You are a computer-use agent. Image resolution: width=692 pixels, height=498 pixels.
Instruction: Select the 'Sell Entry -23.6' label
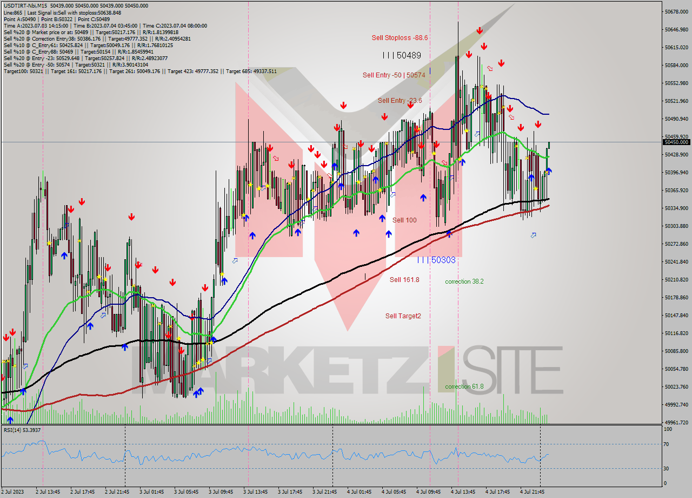(400, 101)
